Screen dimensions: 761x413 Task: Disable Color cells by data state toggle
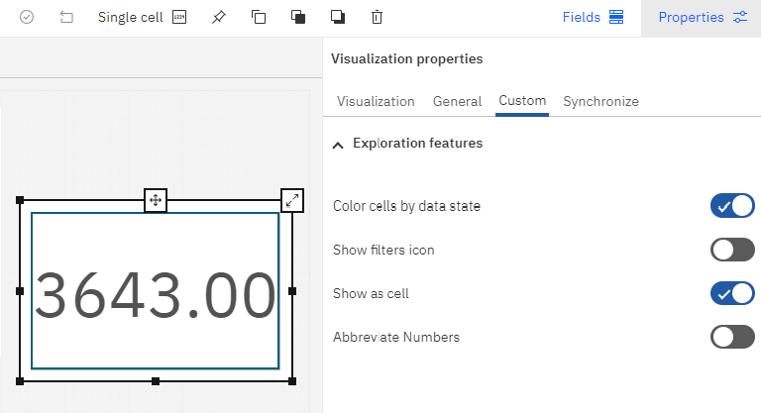pos(732,206)
